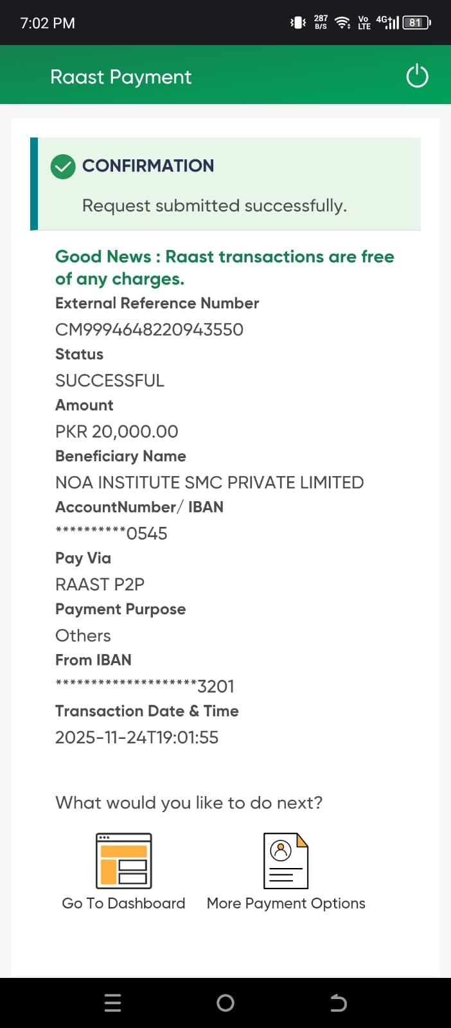The image size is (451, 1028).
Task: Tap the PKR 20,000.00 amount value
Action: (x=117, y=432)
